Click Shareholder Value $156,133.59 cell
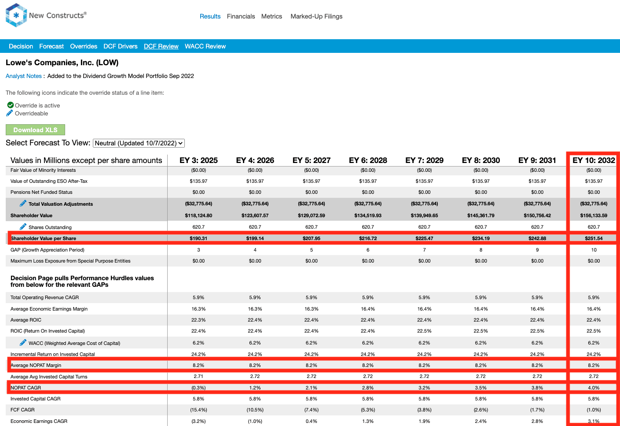 point(594,215)
